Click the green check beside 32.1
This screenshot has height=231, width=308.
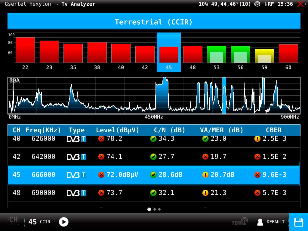(x=153, y=193)
